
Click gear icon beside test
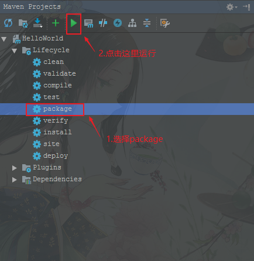click(37, 97)
